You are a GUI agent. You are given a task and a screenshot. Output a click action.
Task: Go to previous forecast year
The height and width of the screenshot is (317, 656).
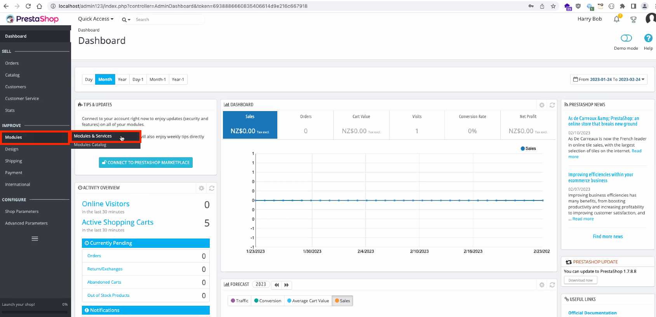(277, 285)
